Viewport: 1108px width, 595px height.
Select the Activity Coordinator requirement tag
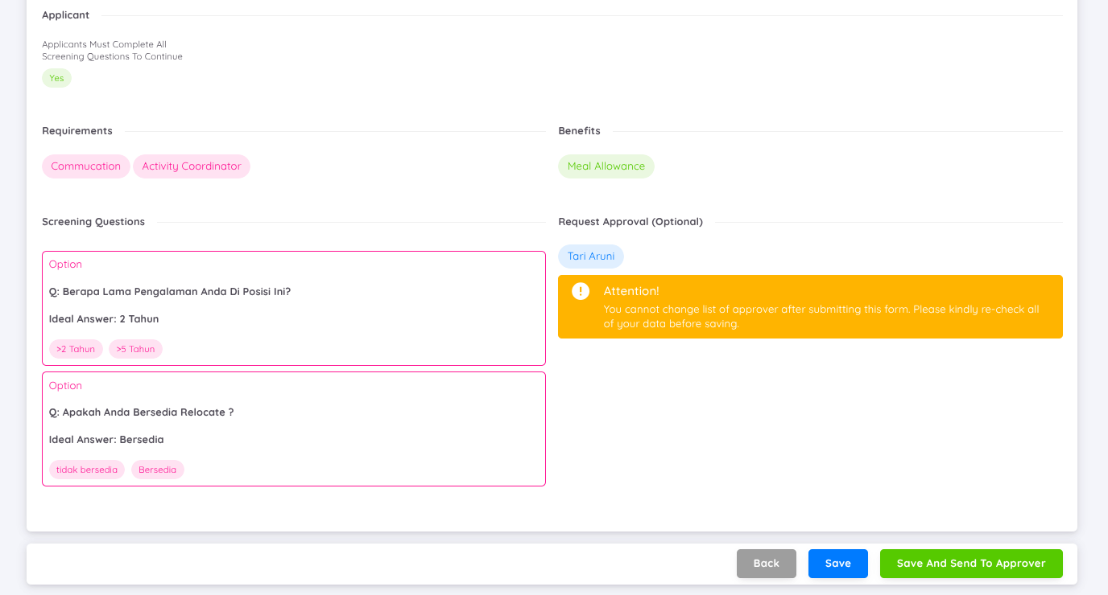pos(192,166)
